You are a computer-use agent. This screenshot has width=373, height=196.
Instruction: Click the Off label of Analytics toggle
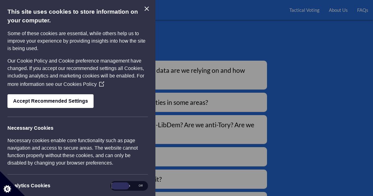pyautogui.click(x=140, y=186)
